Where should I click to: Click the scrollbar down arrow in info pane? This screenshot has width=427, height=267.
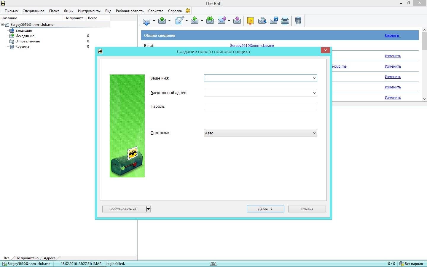pyautogui.click(x=424, y=99)
